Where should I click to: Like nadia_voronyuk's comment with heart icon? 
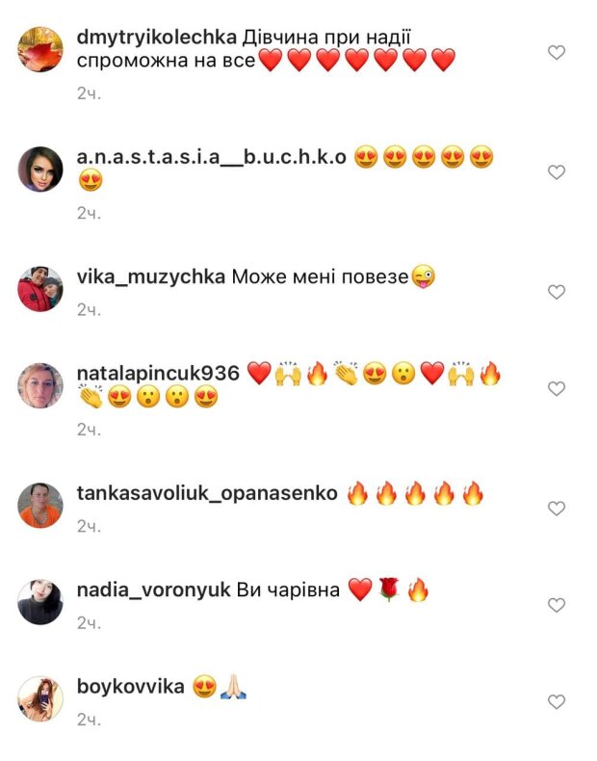click(x=557, y=605)
